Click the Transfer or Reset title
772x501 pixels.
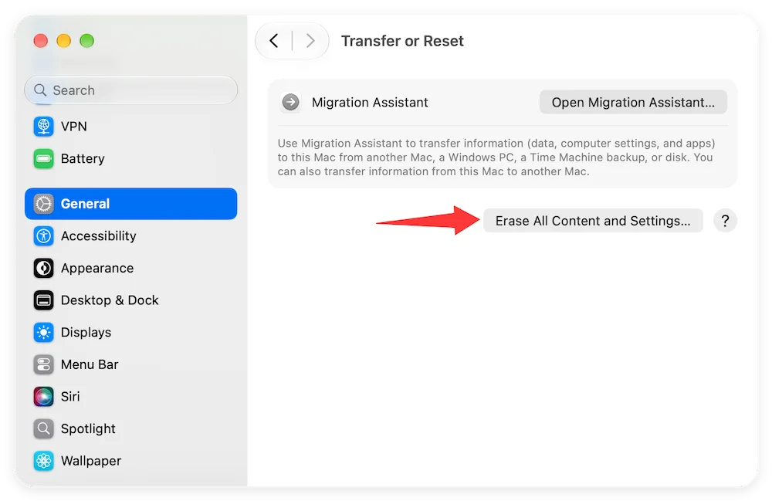(x=402, y=41)
